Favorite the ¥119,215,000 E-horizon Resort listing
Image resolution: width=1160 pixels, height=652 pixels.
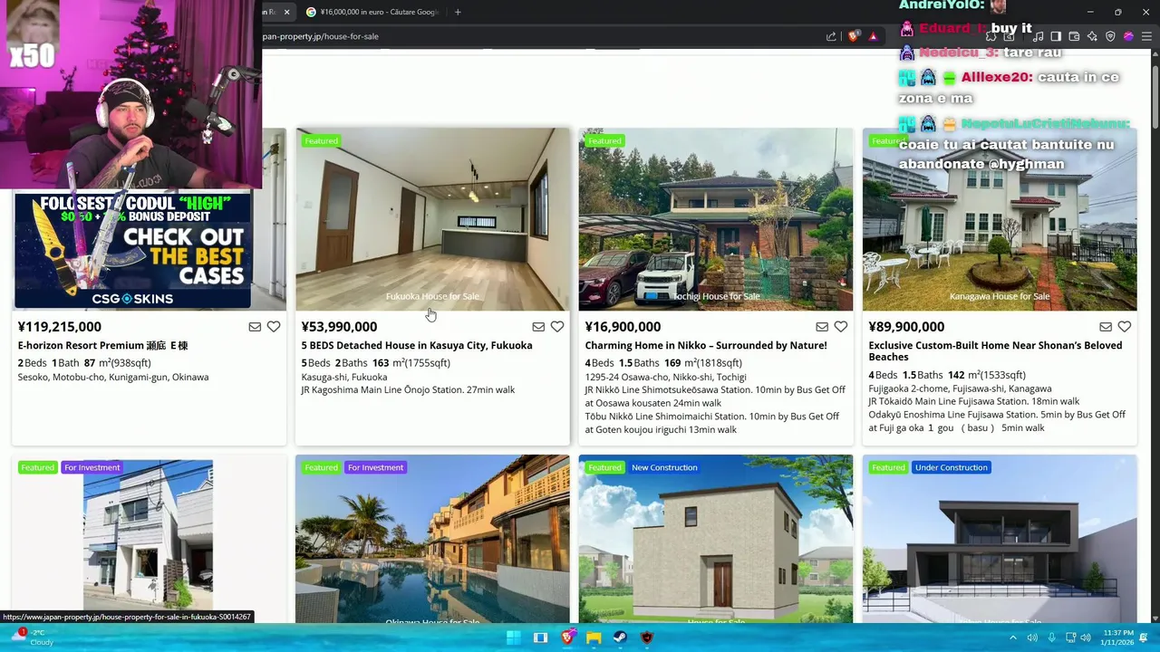274,327
